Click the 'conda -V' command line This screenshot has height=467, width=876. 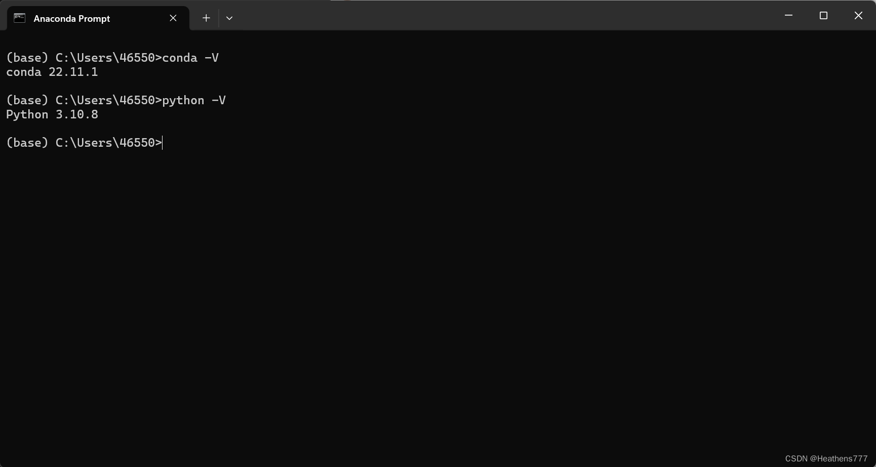(x=112, y=58)
